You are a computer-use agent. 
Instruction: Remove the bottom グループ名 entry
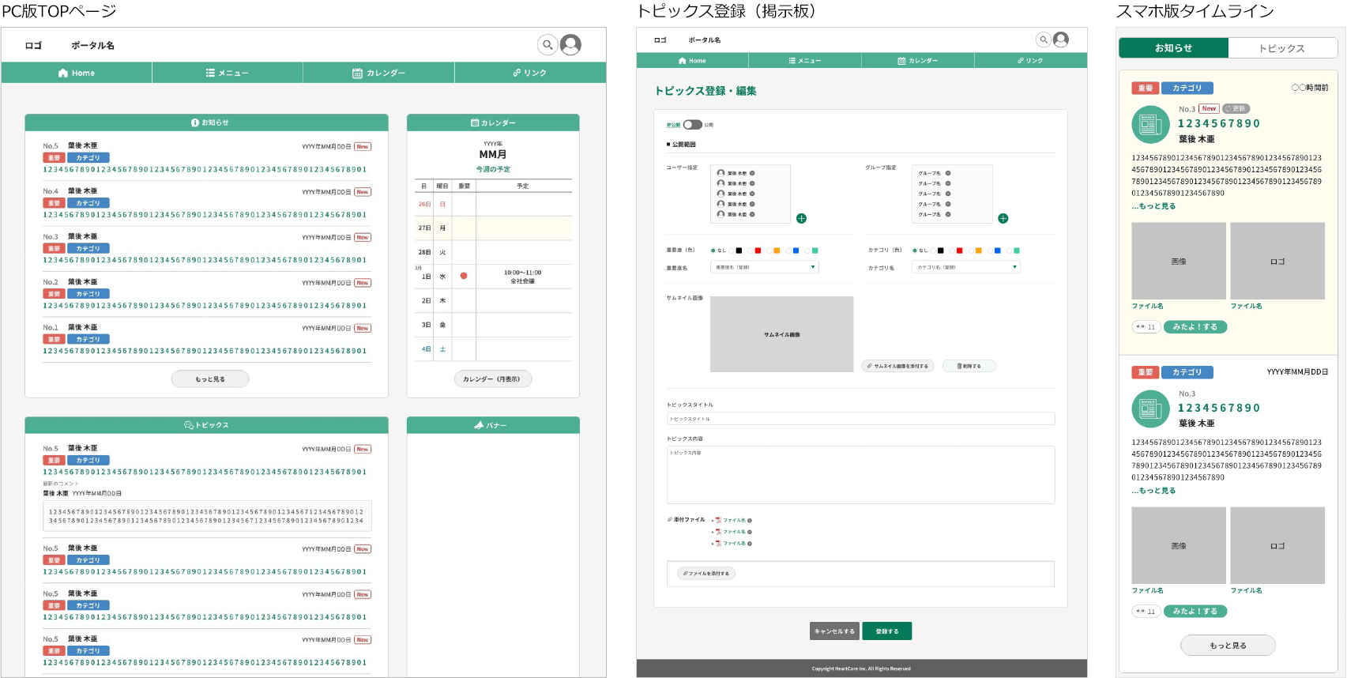948,214
